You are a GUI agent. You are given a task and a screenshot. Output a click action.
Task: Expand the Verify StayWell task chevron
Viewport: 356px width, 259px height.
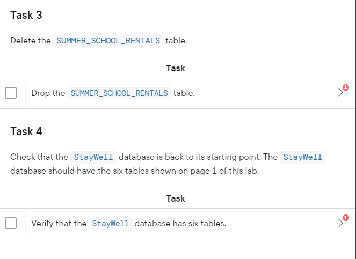pyautogui.click(x=340, y=223)
